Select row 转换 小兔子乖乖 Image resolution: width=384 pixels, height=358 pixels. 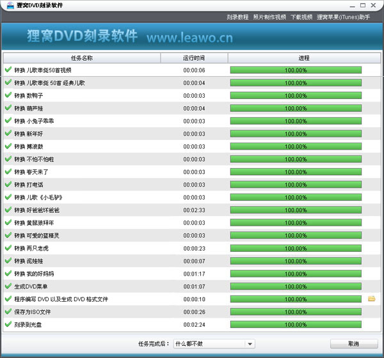pyautogui.click(x=192, y=121)
